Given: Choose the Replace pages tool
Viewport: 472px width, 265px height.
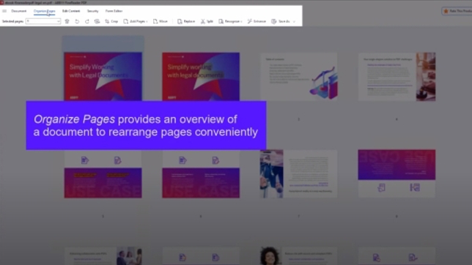Looking at the screenshot, I should tap(186, 21).
